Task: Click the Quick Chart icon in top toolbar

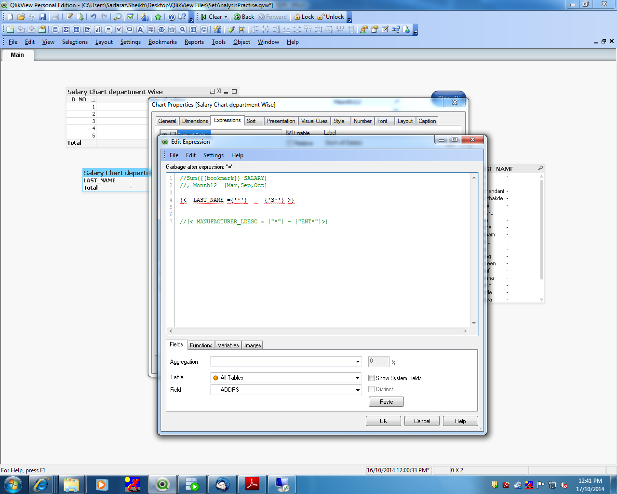Action: pos(145,17)
